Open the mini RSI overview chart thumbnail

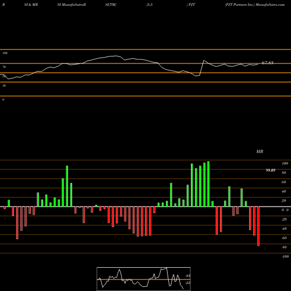tap(144, 279)
